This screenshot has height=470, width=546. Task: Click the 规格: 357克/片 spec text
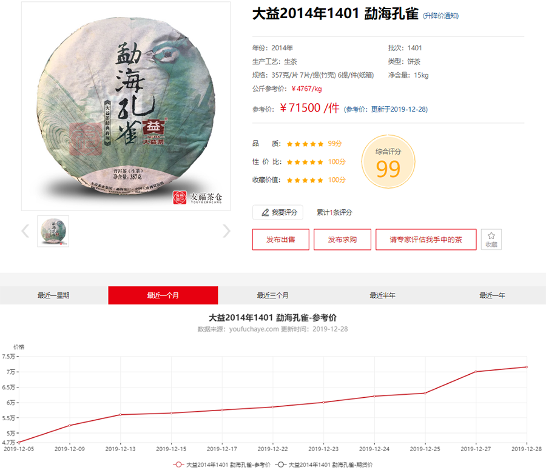coord(313,75)
